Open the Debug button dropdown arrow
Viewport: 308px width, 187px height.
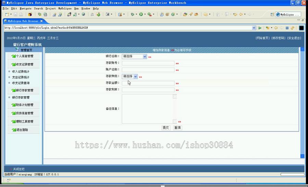(136, 14)
